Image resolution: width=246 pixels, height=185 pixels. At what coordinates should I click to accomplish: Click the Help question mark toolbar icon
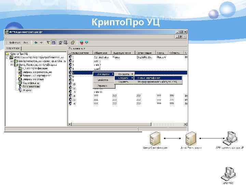click(73, 42)
